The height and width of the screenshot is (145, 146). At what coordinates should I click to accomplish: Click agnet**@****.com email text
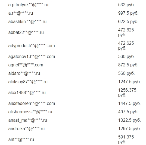pyautogui.click(x=26, y=65)
